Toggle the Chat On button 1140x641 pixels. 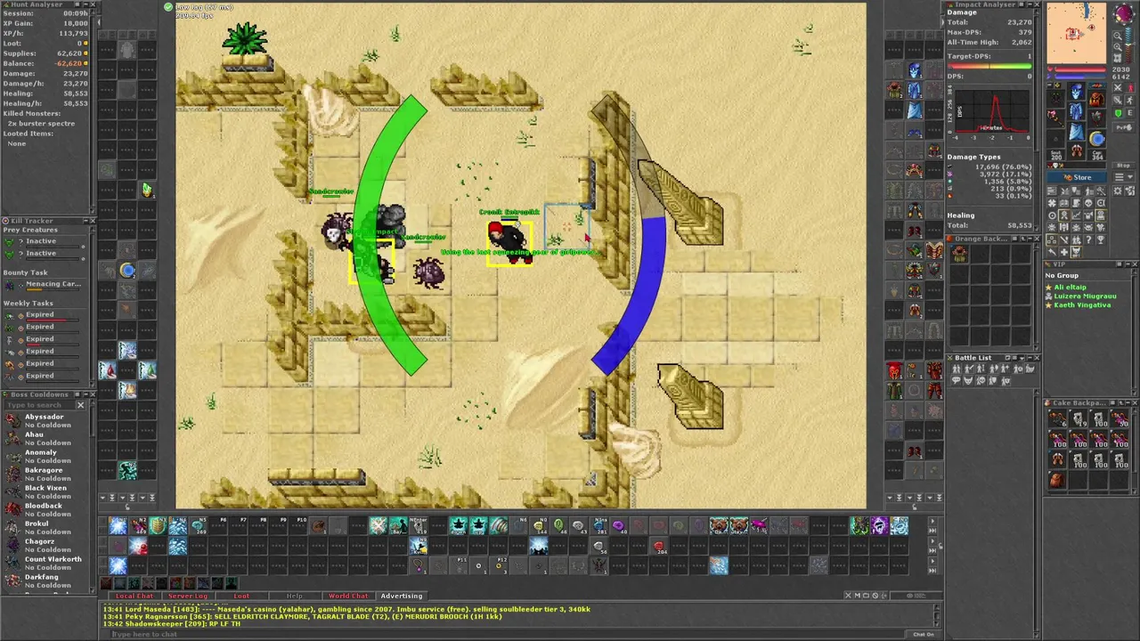(x=923, y=634)
